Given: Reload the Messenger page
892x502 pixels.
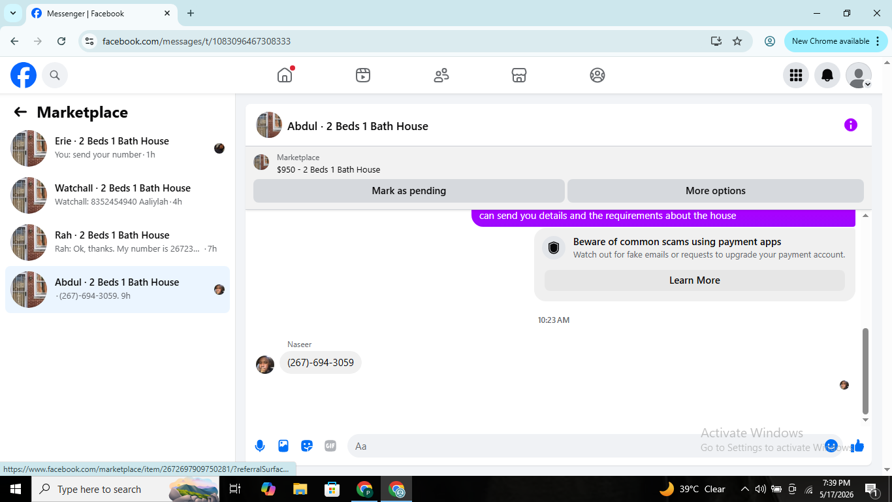Looking at the screenshot, I should (x=61, y=41).
